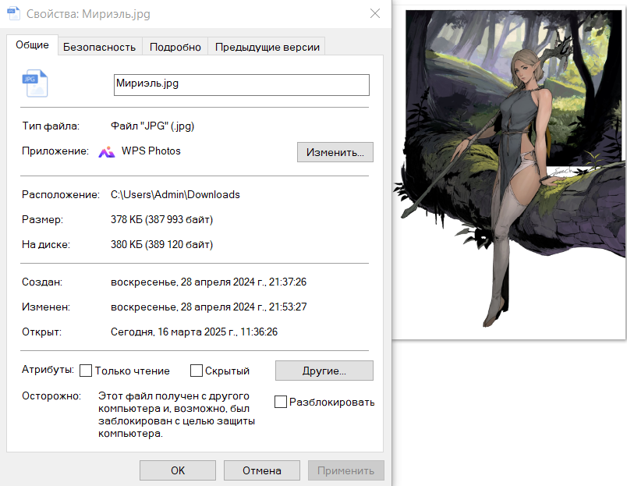
Task: Click the elf artwork image preview
Action: click(x=508, y=173)
